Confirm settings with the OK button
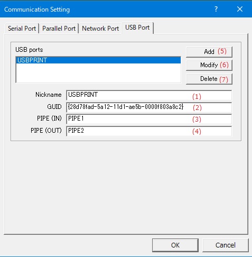Viewport: 252px width, 257px height. coord(175,245)
